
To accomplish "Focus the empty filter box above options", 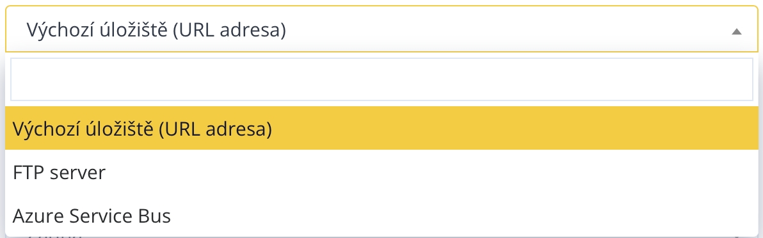I will tap(381, 79).
